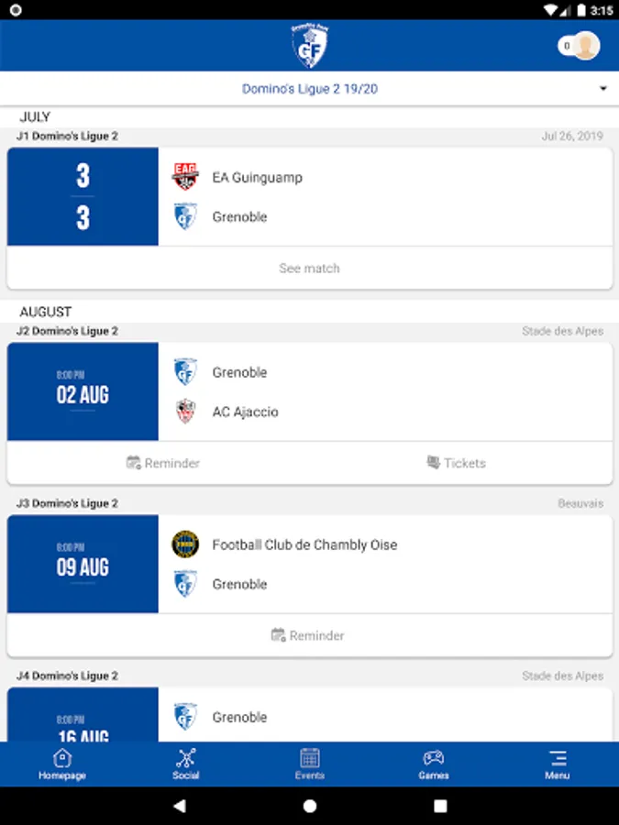Set Reminder for Grenoble vs AC Ajaccio
The width and height of the screenshot is (619, 825).
(x=163, y=463)
